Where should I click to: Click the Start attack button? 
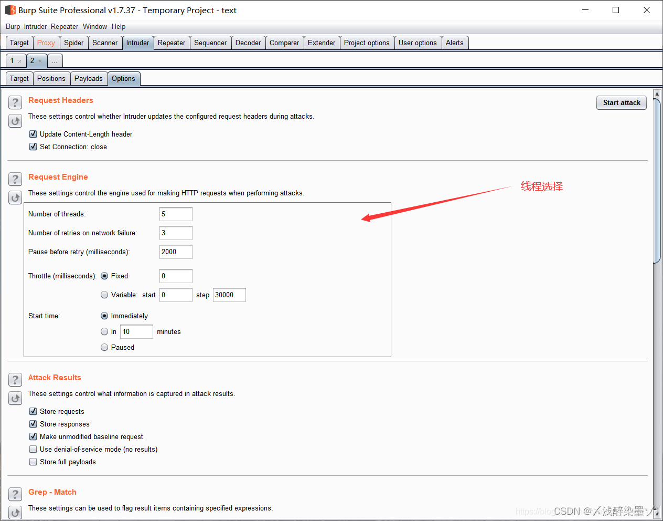(x=622, y=103)
